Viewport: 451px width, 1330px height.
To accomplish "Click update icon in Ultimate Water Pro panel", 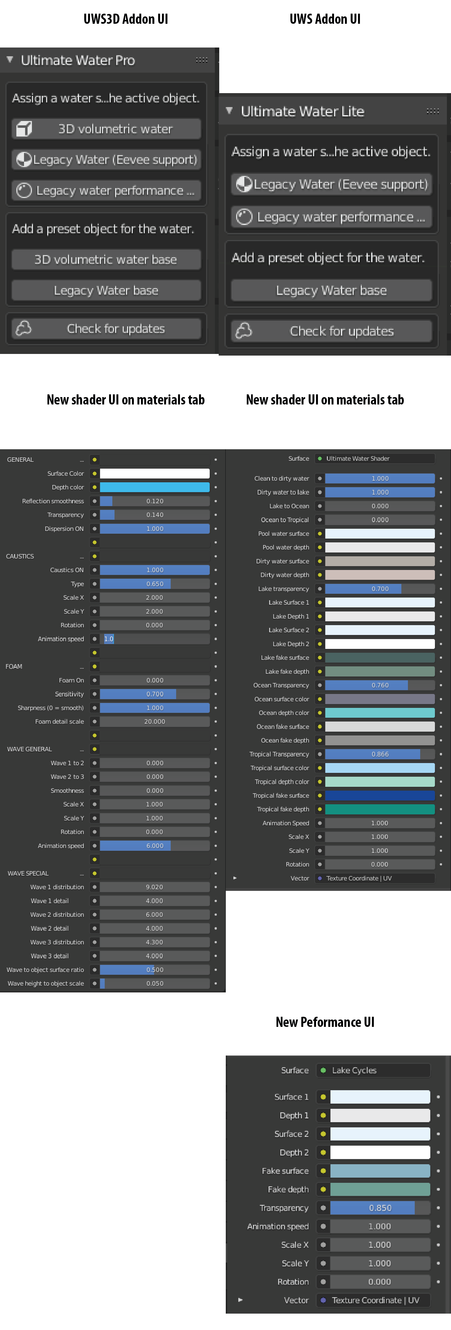I will (24, 328).
